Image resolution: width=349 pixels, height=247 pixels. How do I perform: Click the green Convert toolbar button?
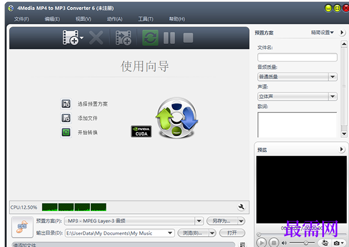pos(150,38)
